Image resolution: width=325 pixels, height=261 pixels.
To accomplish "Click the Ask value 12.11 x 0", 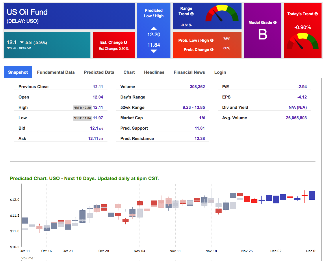I will [96, 139].
